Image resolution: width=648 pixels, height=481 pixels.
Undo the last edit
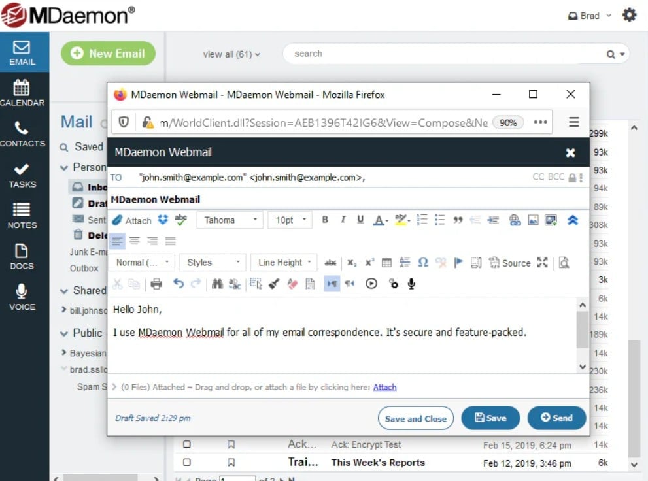(x=178, y=284)
